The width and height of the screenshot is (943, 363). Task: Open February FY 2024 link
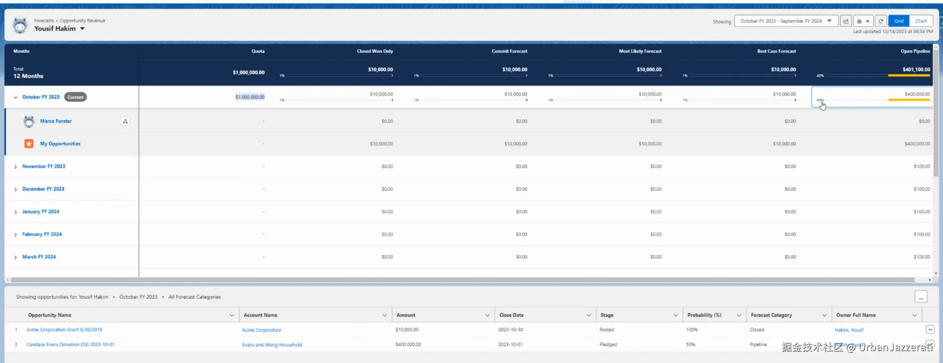click(42, 234)
